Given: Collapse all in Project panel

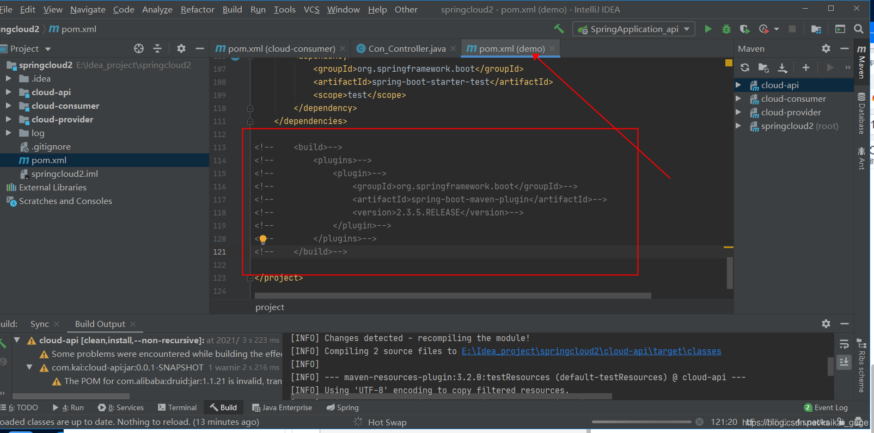Looking at the screenshot, I should coord(157,48).
